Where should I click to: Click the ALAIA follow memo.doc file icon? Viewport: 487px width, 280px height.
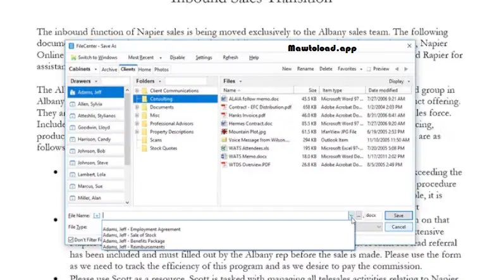224,99
